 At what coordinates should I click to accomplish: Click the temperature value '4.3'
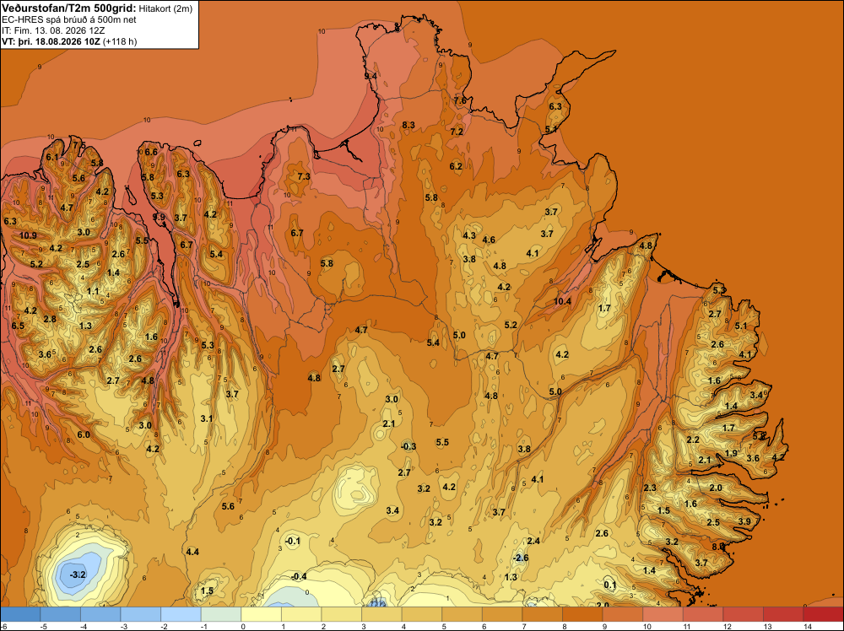click(x=468, y=235)
